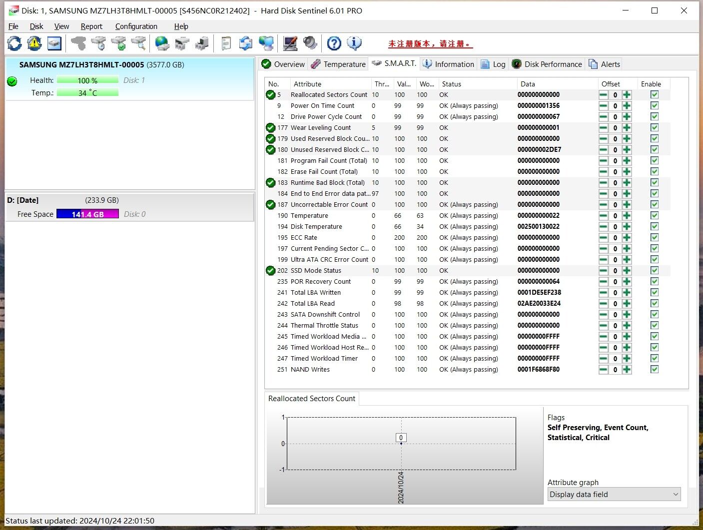Click the monitor with pencil toolbar icon
This screenshot has width=703, height=530.
(x=290, y=43)
